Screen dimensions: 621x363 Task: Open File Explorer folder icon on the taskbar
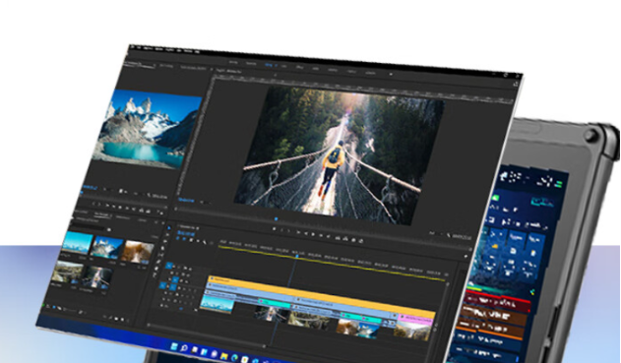(x=224, y=355)
